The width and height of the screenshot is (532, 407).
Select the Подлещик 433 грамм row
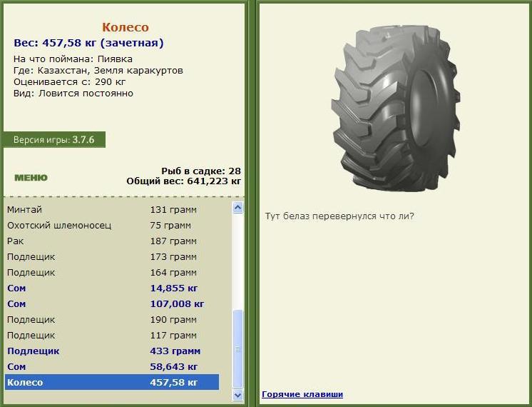pyautogui.click(x=112, y=351)
